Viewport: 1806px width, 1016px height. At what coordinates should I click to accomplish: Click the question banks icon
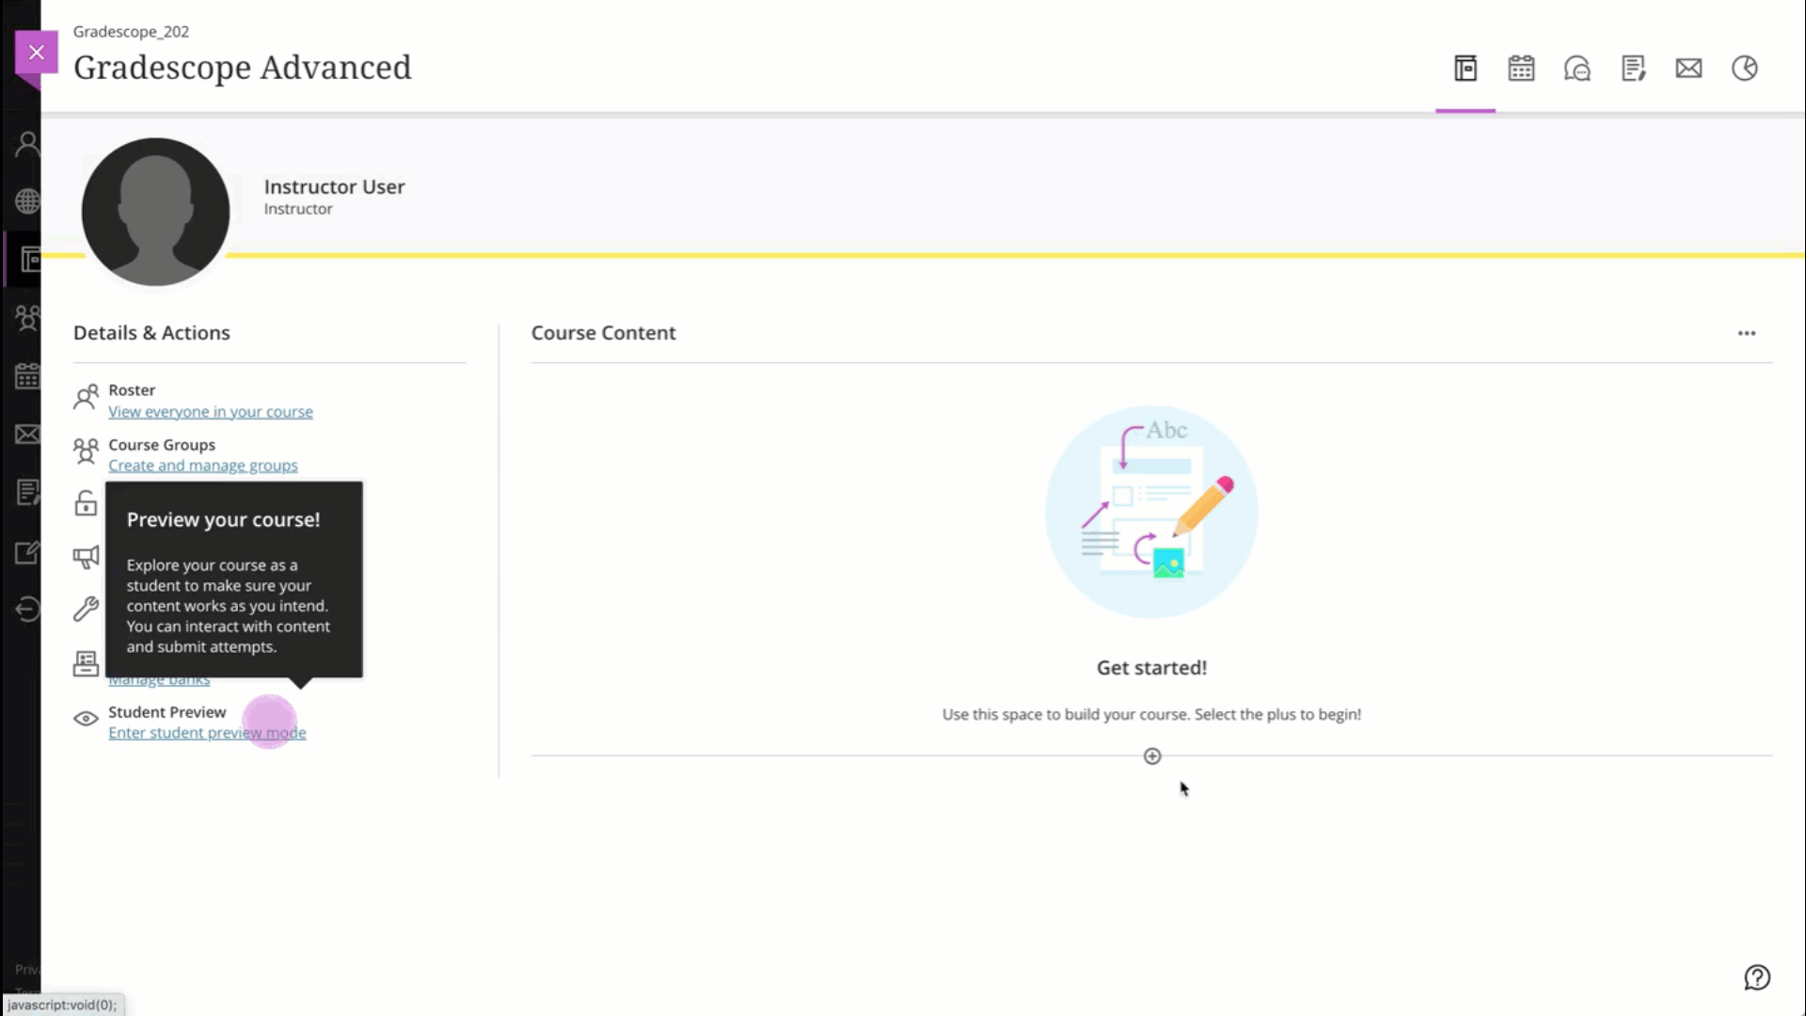(x=86, y=664)
